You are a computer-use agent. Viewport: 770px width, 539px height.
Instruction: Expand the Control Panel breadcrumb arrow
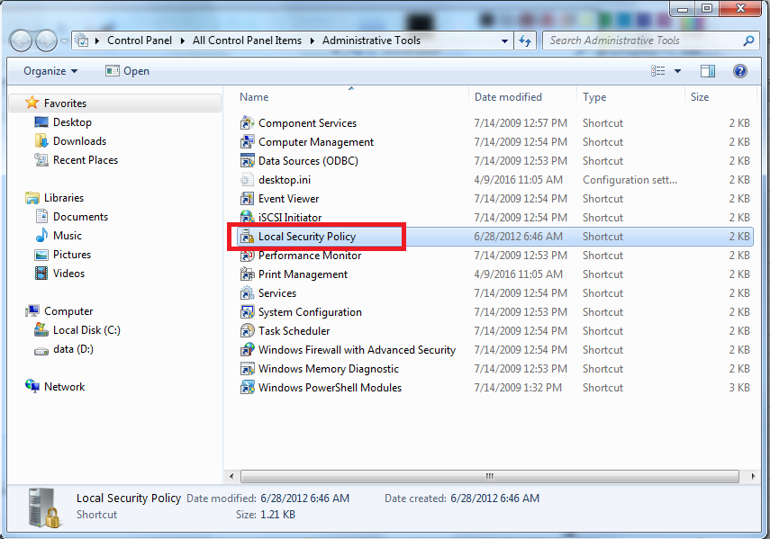[x=183, y=40]
